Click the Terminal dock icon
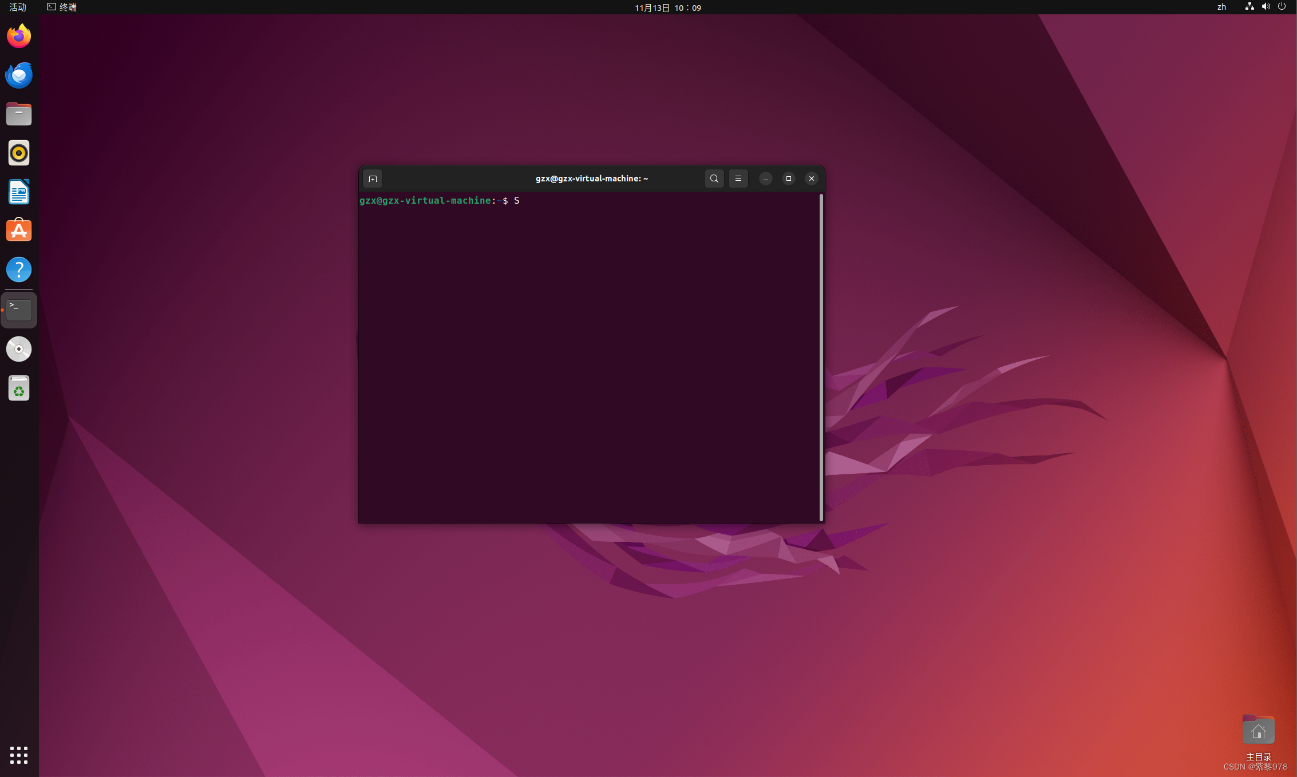Screen dimensions: 1297x777 tap(19, 310)
